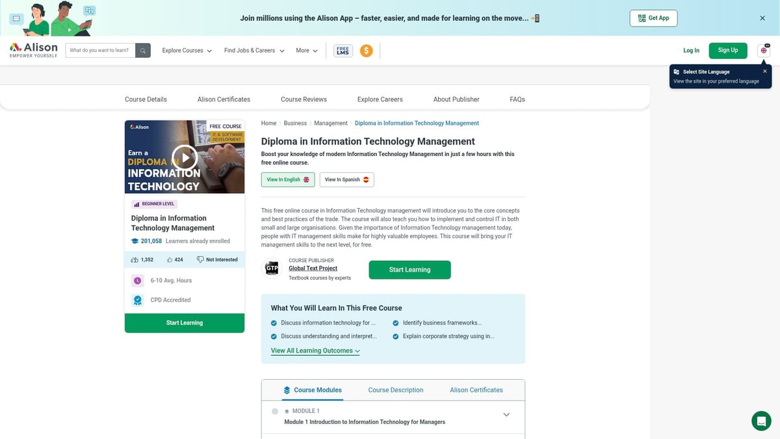This screenshot has width=780, height=439.
Task: Click the clock icon beside Avg. Hours
Action: point(137,280)
